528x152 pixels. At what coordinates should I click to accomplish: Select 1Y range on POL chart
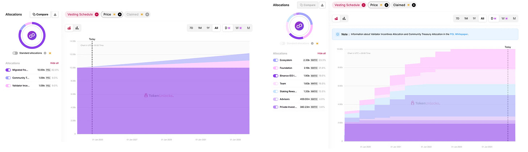tap(208, 28)
